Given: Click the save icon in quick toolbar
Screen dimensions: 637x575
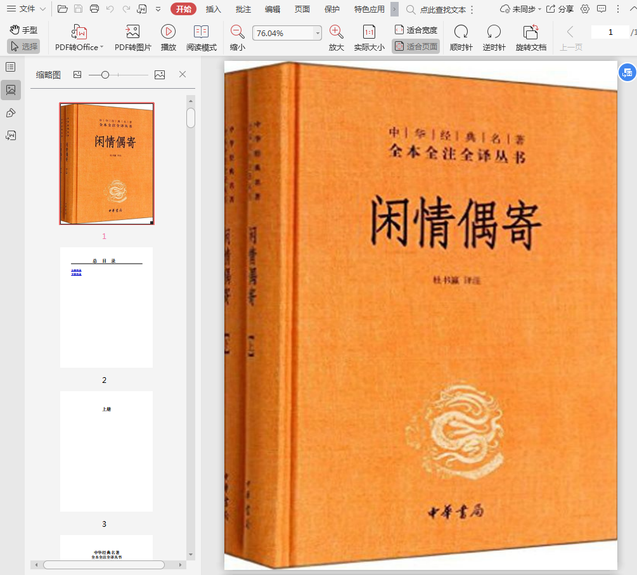Looking at the screenshot, I should coord(78,9).
